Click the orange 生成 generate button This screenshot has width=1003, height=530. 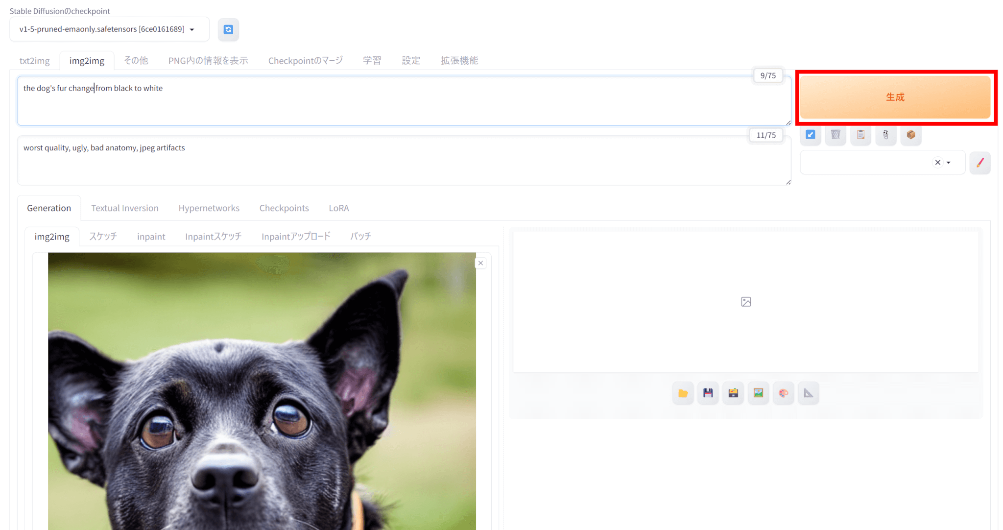(x=895, y=97)
